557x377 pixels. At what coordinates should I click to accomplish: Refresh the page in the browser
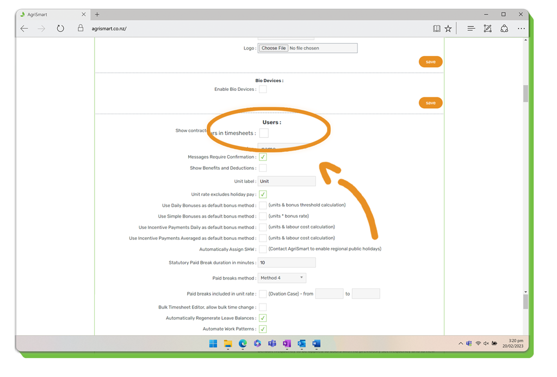click(x=60, y=29)
